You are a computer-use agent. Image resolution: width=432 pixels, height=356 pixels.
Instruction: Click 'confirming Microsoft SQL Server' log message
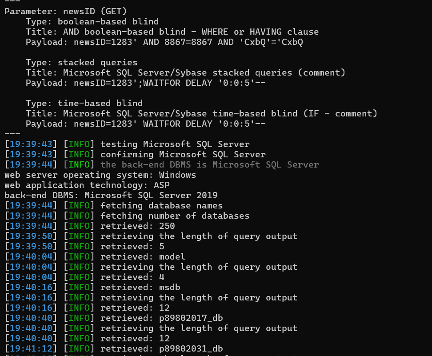pyautogui.click(x=183, y=154)
